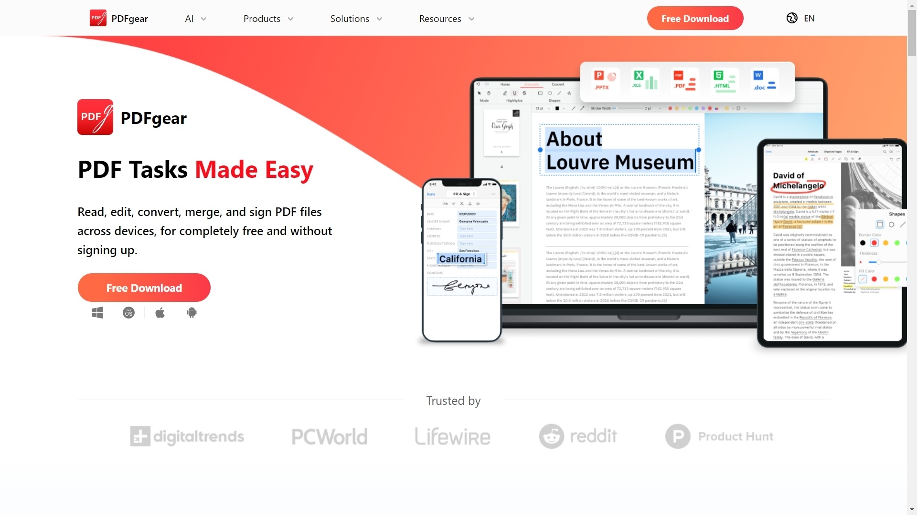This screenshot has height=515, width=917.
Task: Toggle the iOS Apple platform icon
Action: [x=160, y=312]
